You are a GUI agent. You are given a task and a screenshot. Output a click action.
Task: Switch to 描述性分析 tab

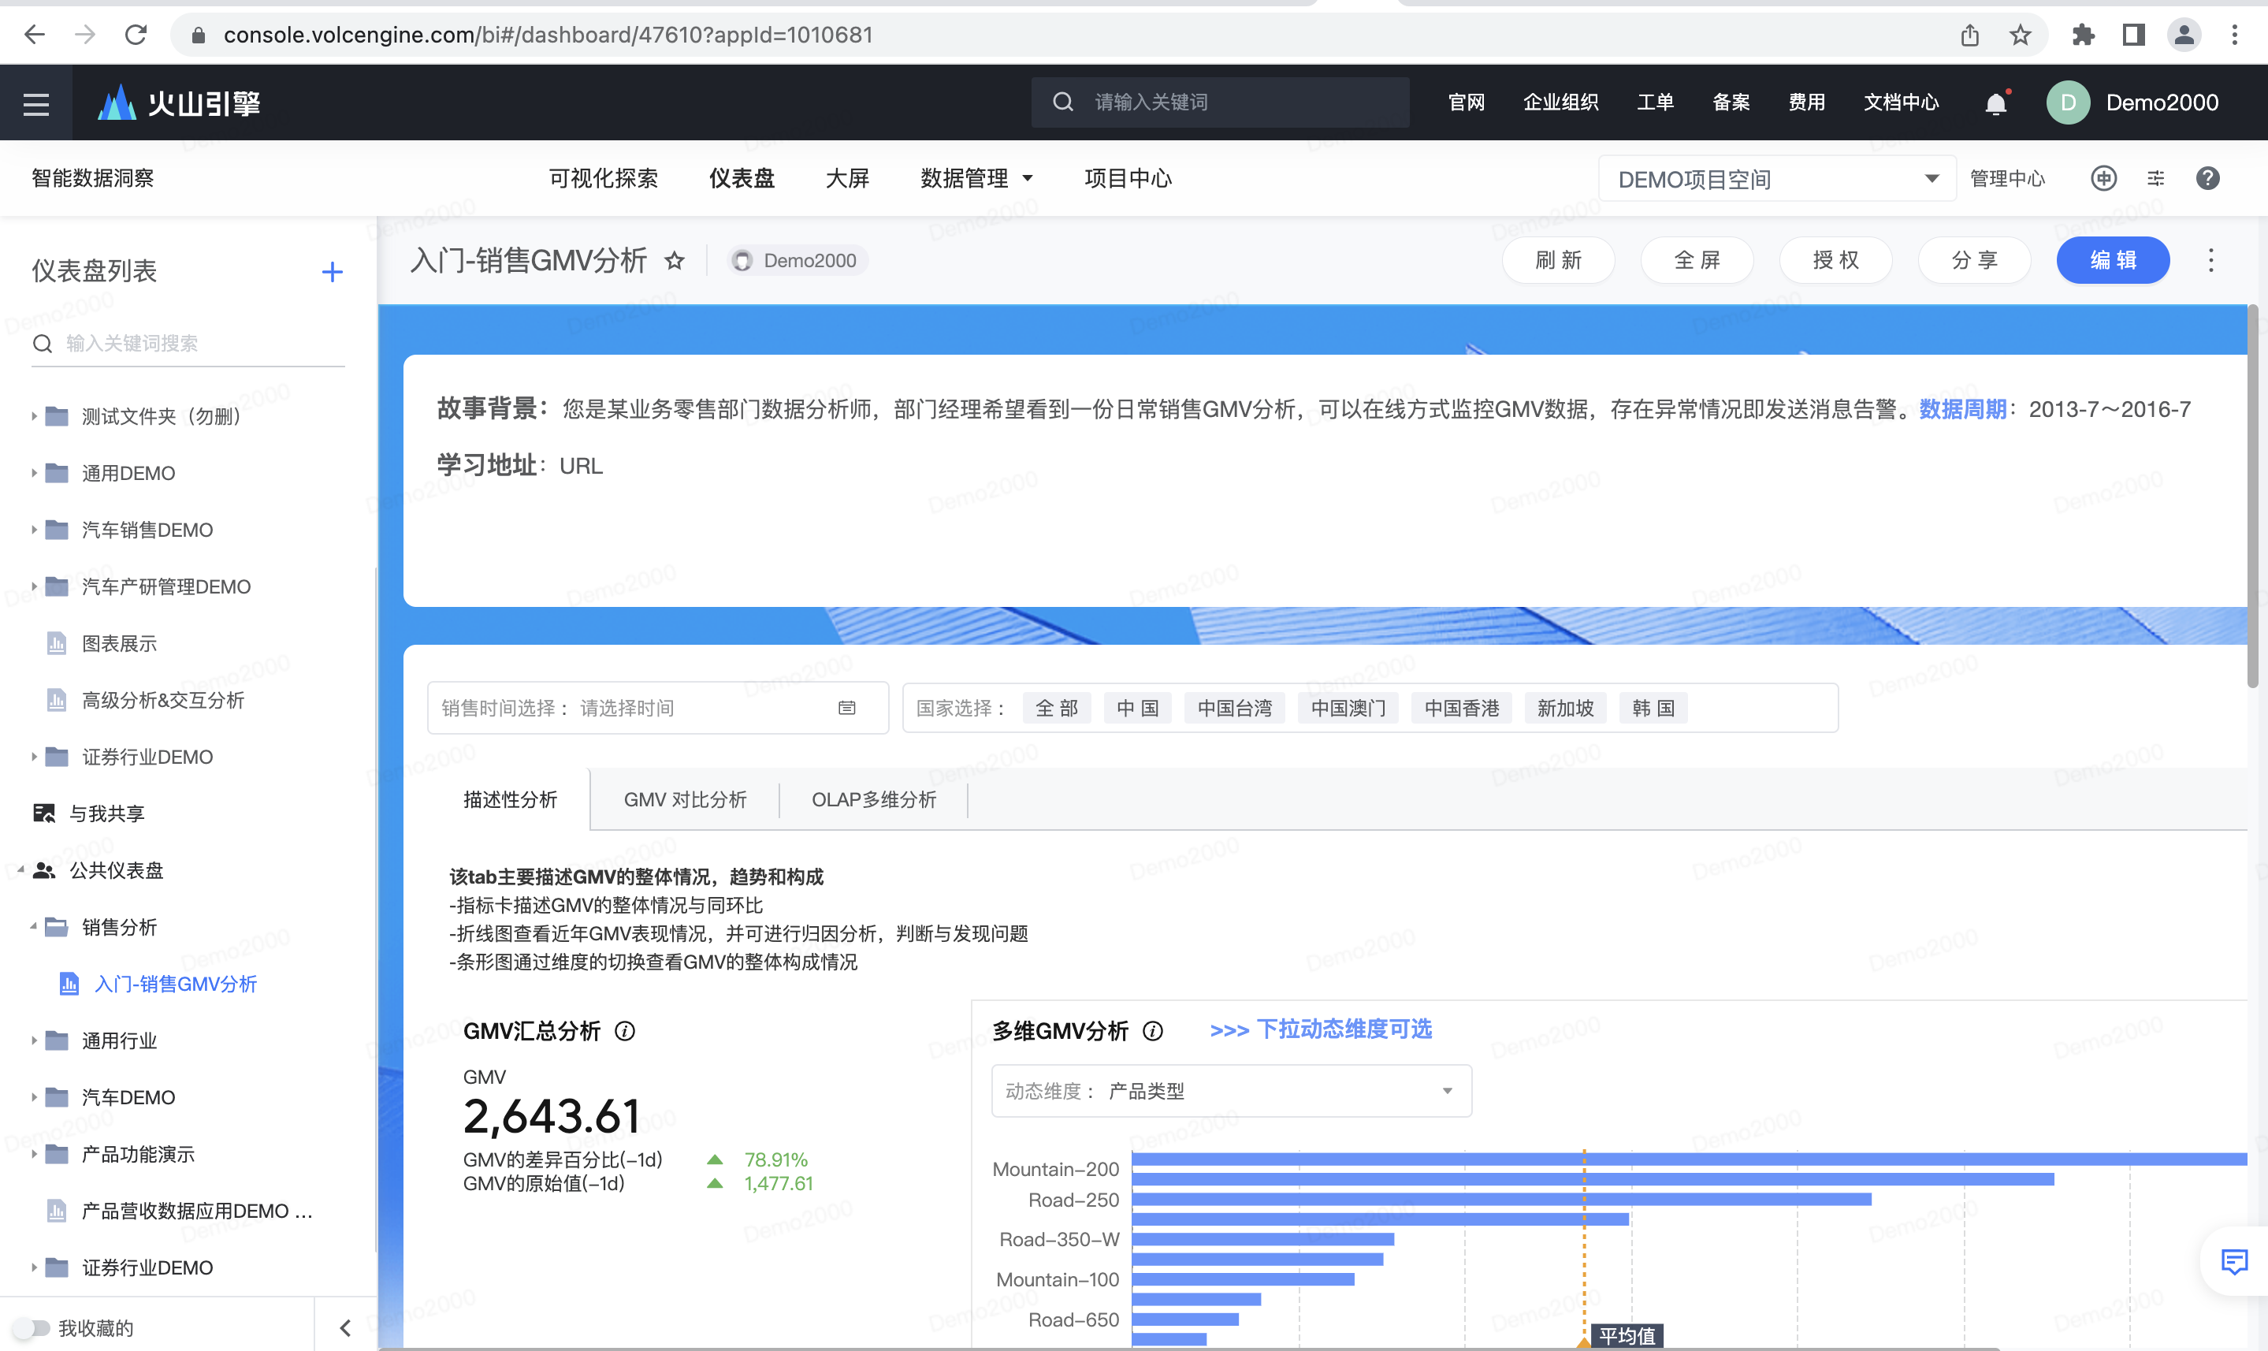click(x=510, y=799)
